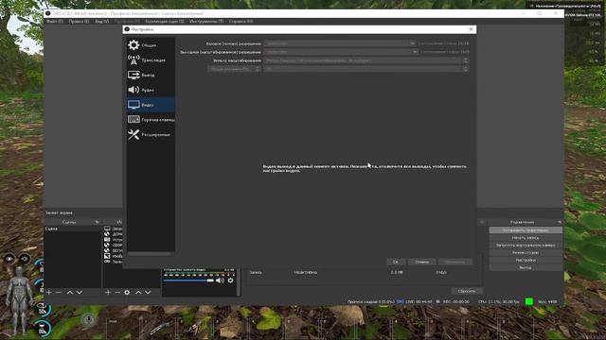Open the Расширенные advanced settings tab
Image resolution: width=606 pixels, height=340 pixels.
(x=151, y=134)
